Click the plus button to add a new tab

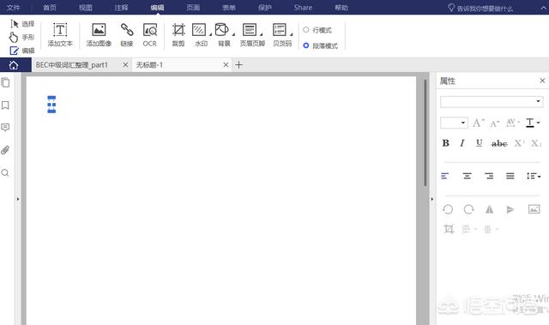(x=238, y=64)
